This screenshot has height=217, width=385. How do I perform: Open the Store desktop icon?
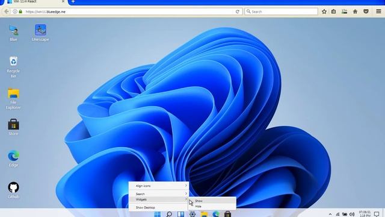click(x=13, y=127)
